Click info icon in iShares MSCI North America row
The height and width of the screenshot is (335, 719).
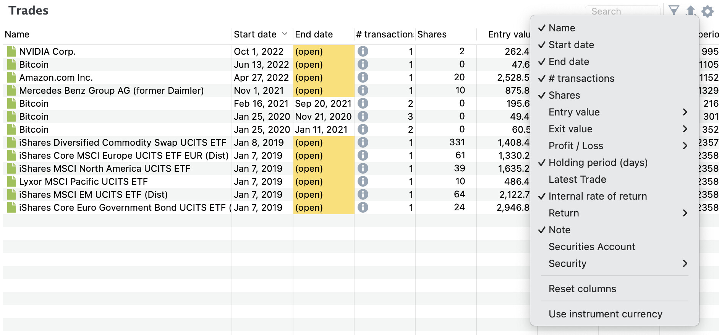point(363,168)
